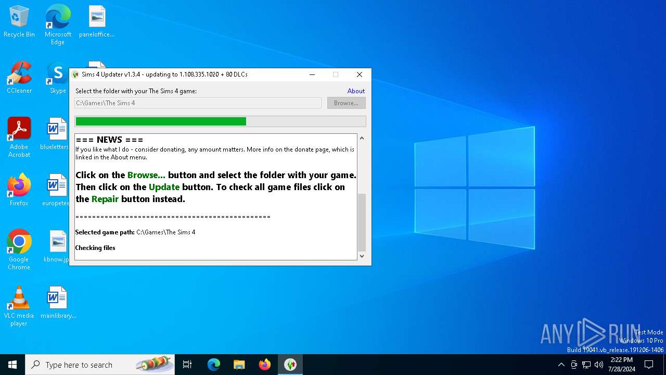Click the news pane scrollbar thumb
Image resolution: width=666 pixels, height=375 pixels.
coord(362,222)
